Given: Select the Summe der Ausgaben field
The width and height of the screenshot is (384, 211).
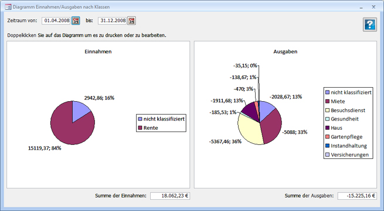Looking at the screenshot, I should click(x=357, y=196).
